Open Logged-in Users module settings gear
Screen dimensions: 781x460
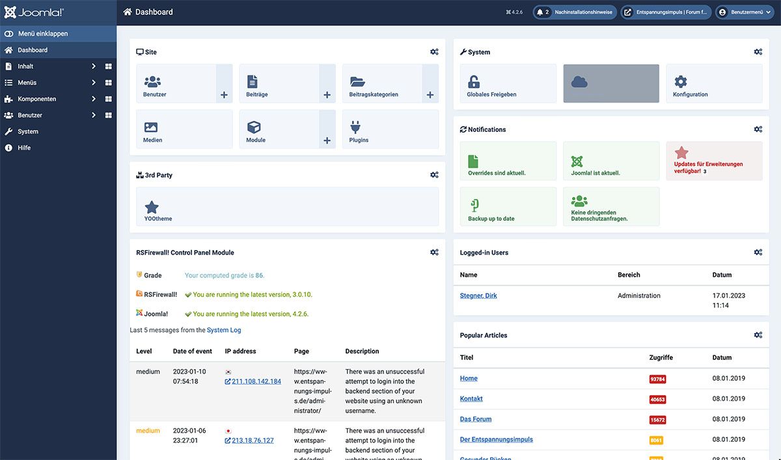click(x=758, y=252)
